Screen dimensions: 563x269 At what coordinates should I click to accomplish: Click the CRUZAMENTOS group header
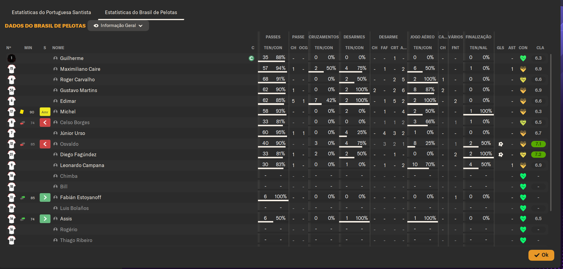324,37
